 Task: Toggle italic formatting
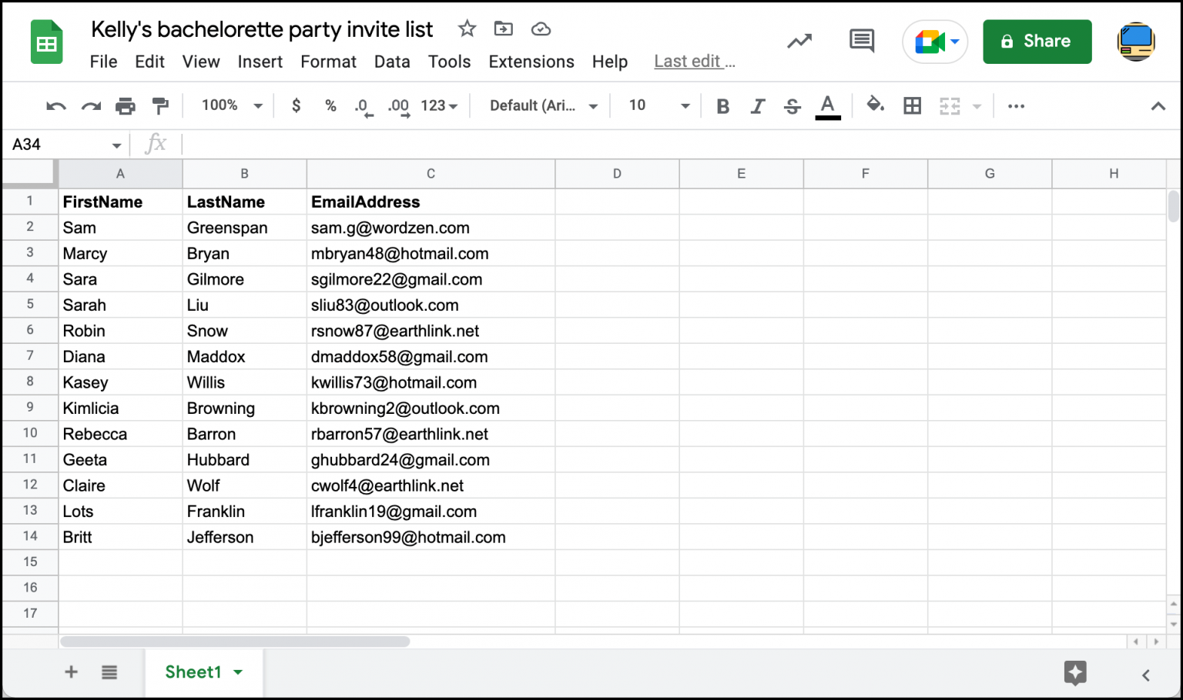coord(757,105)
